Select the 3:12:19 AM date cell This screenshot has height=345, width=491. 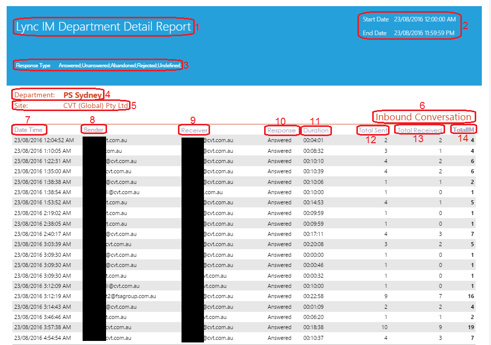[43, 296]
